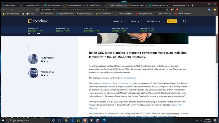219x123 pixels.
Task: Switch to Apollo All-in-One tab
Action: coord(179,5)
